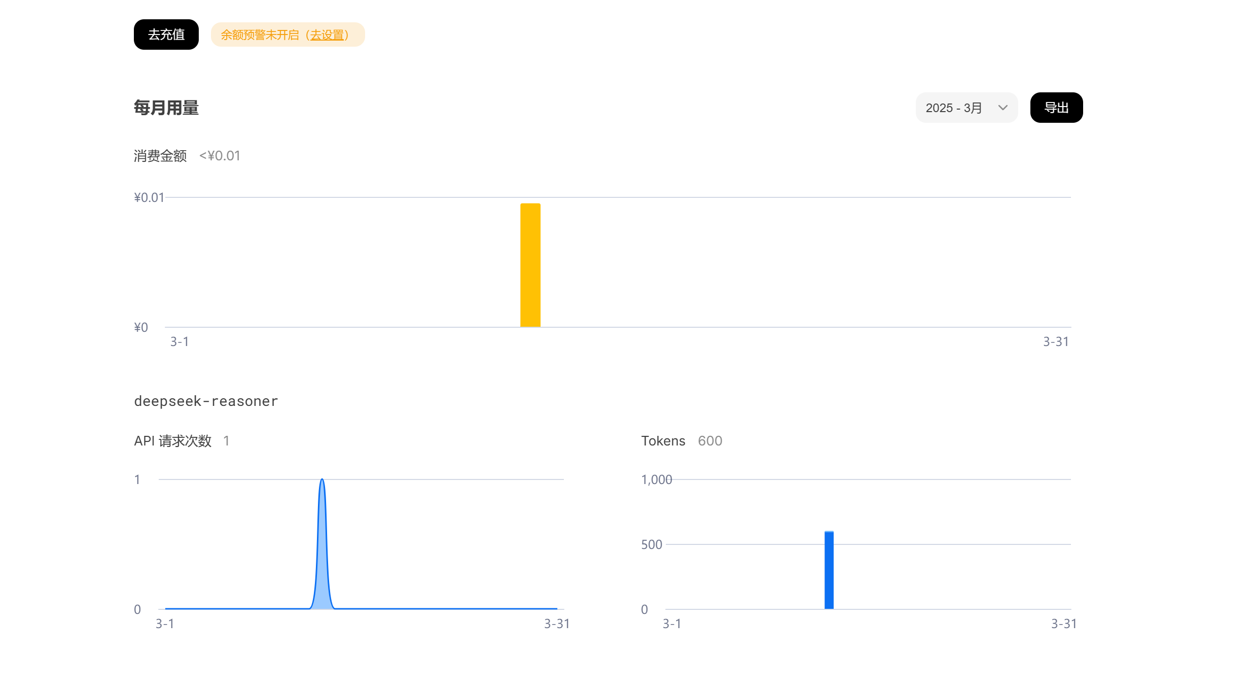Viewport: 1253px width, 688px height.
Task: Click the API 请求次数 label
Action: [172, 441]
